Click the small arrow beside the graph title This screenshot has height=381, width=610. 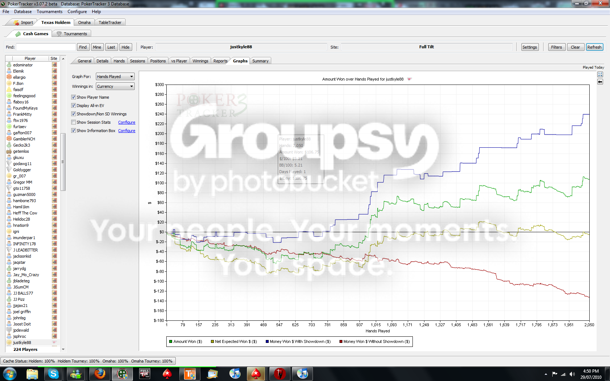click(409, 79)
